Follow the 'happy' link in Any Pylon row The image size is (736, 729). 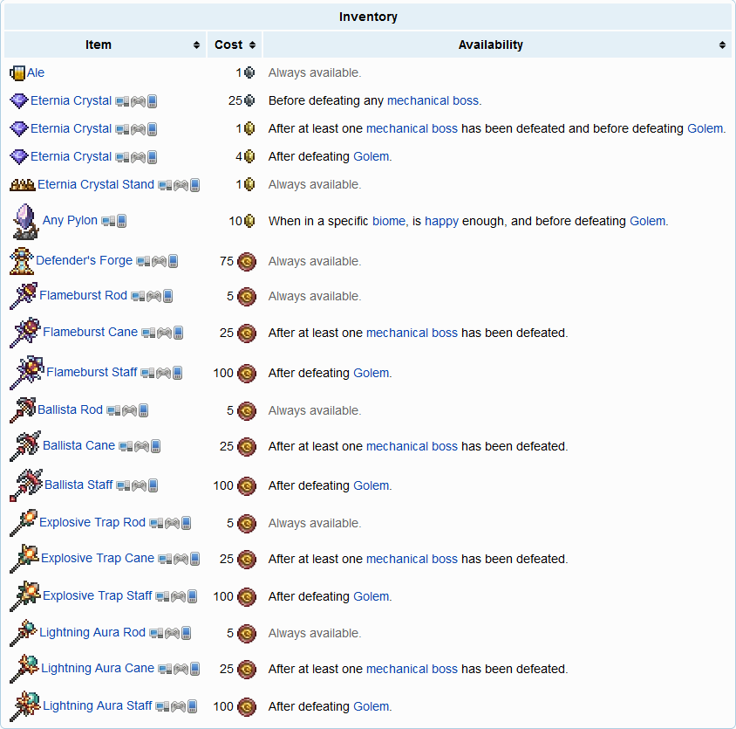pyautogui.click(x=442, y=221)
